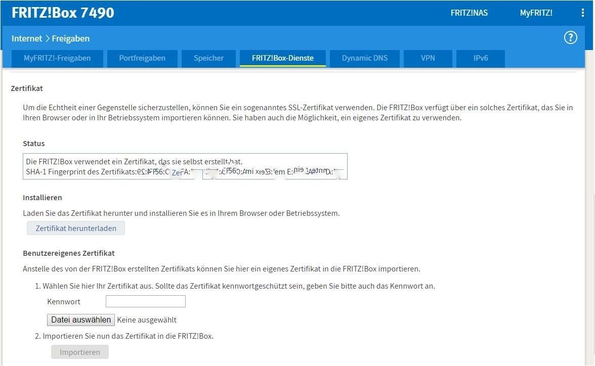Click the FRITZ!Box 7490 title
The height and width of the screenshot is (366, 595).
pos(63,13)
